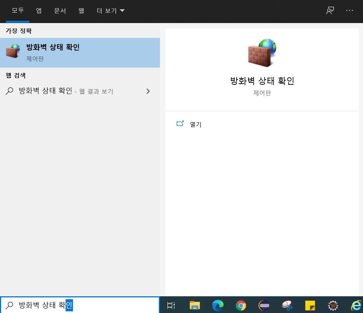
Task: Click the firewall brick icon in the preview pane
Action: (x=262, y=53)
